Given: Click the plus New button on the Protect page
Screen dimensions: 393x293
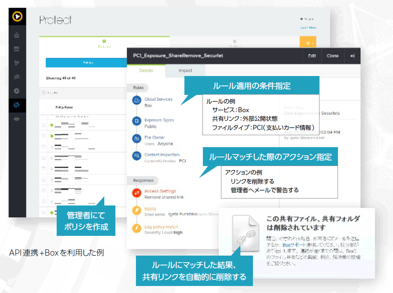Looking at the screenshot, I should coord(307,19).
